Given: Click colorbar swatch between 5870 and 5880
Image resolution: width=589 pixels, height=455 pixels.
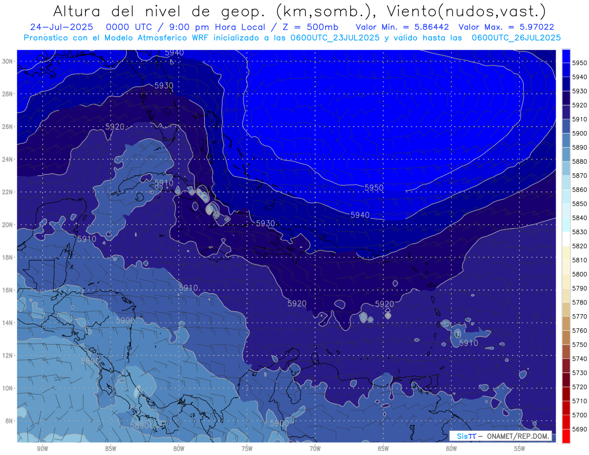Looking at the screenshot, I should 566,168.
